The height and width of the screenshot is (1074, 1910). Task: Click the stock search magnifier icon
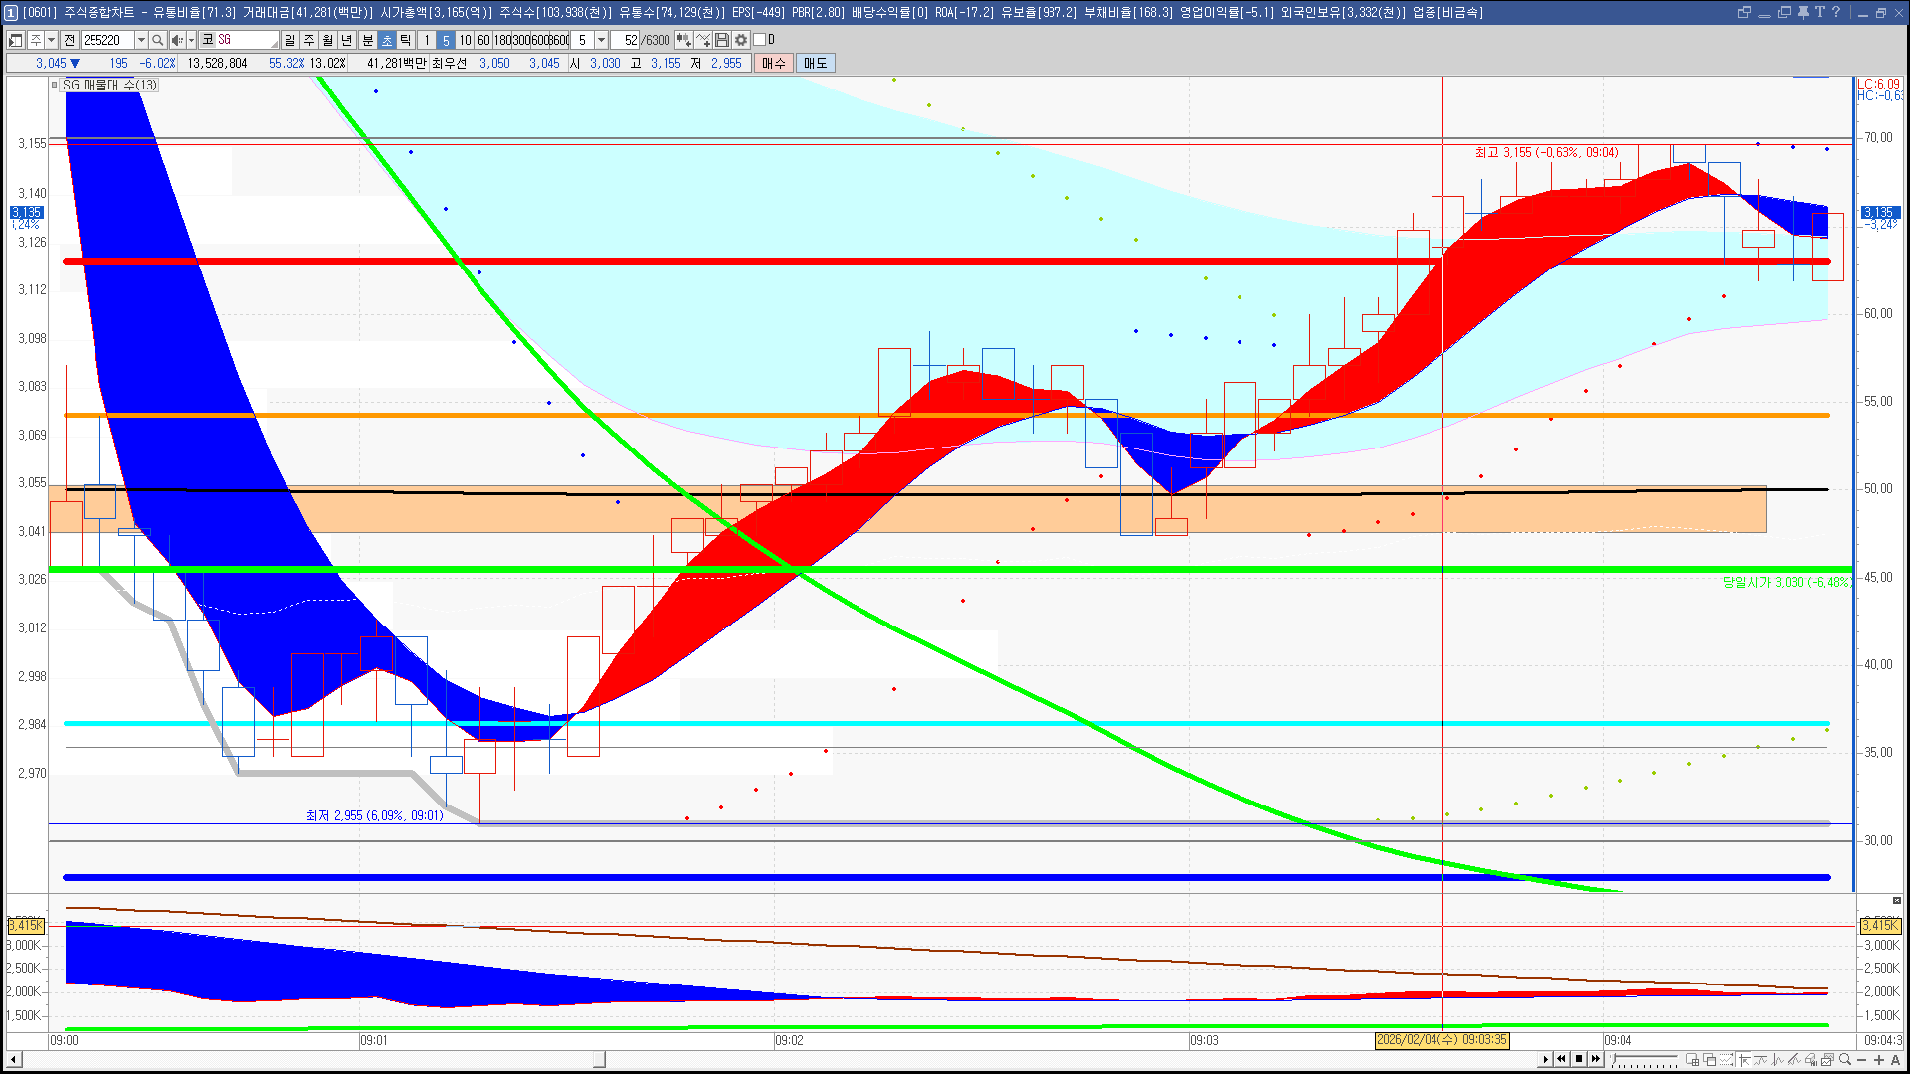[x=157, y=40]
